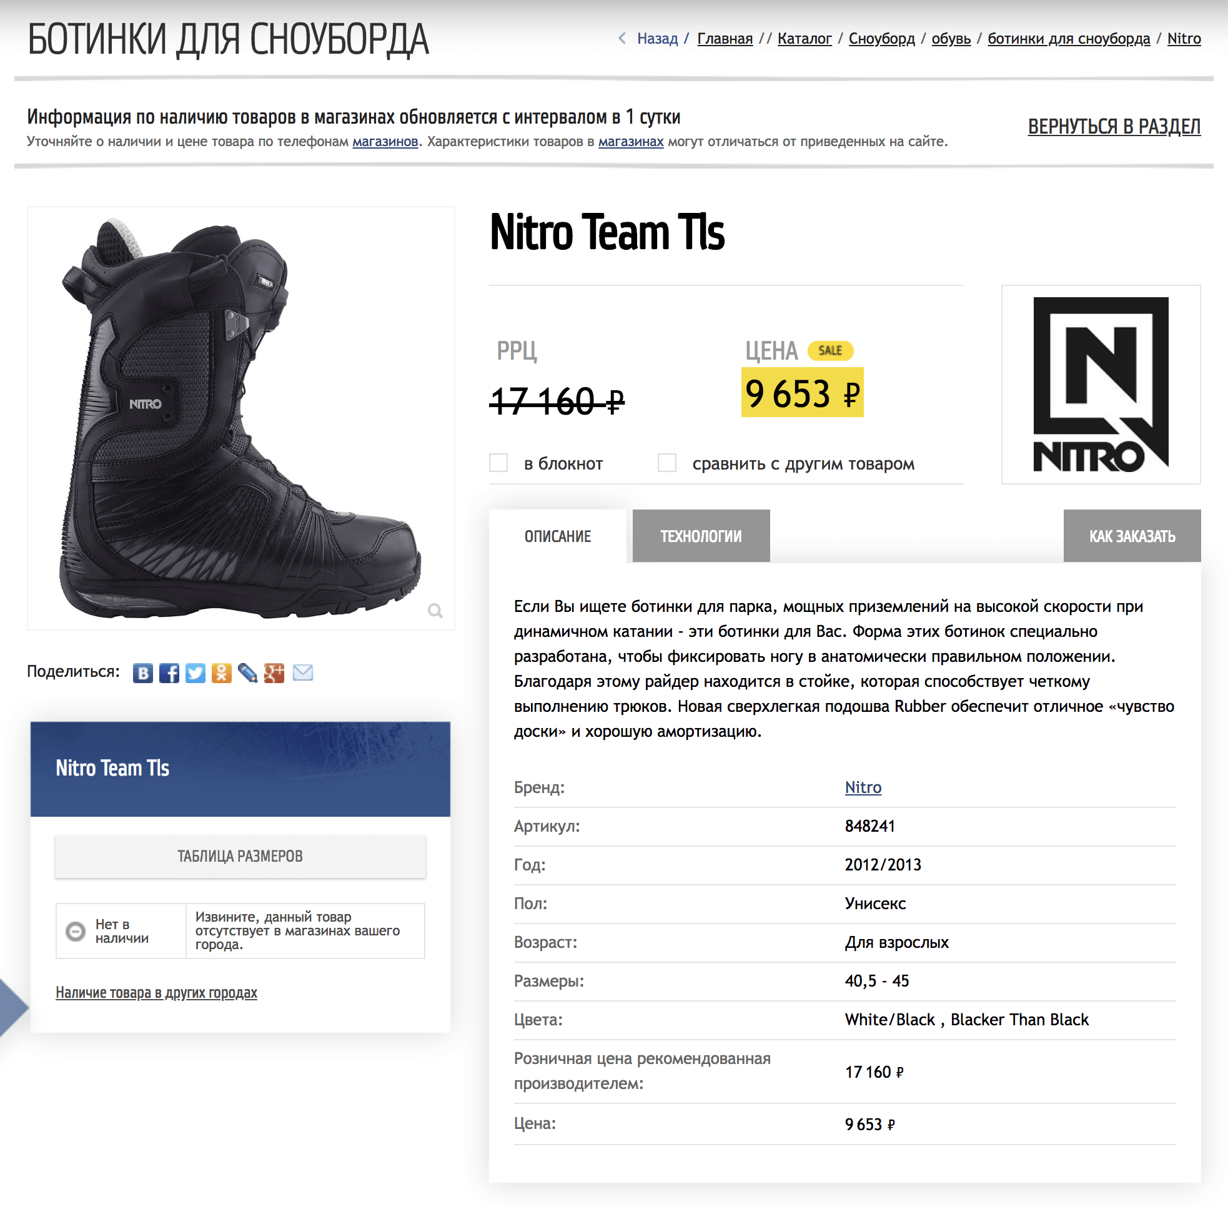The width and height of the screenshot is (1228, 1212).
Task: Click "Вернуться в раздел" link
Action: (1114, 127)
